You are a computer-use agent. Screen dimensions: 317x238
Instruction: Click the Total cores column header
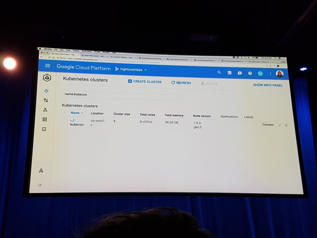[x=147, y=115]
